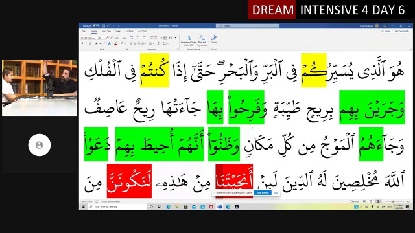Open the Acrobat ribbon tab
This screenshot has width=415, height=233.
tap(143, 32)
